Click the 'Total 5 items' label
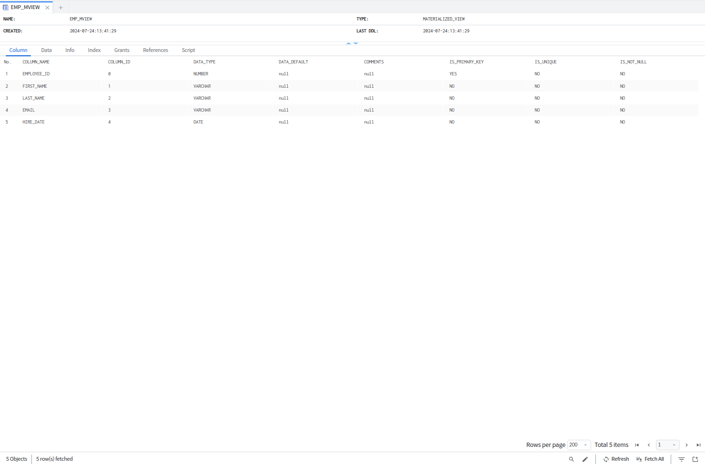Image resolution: width=705 pixels, height=466 pixels. coord(612,445)
